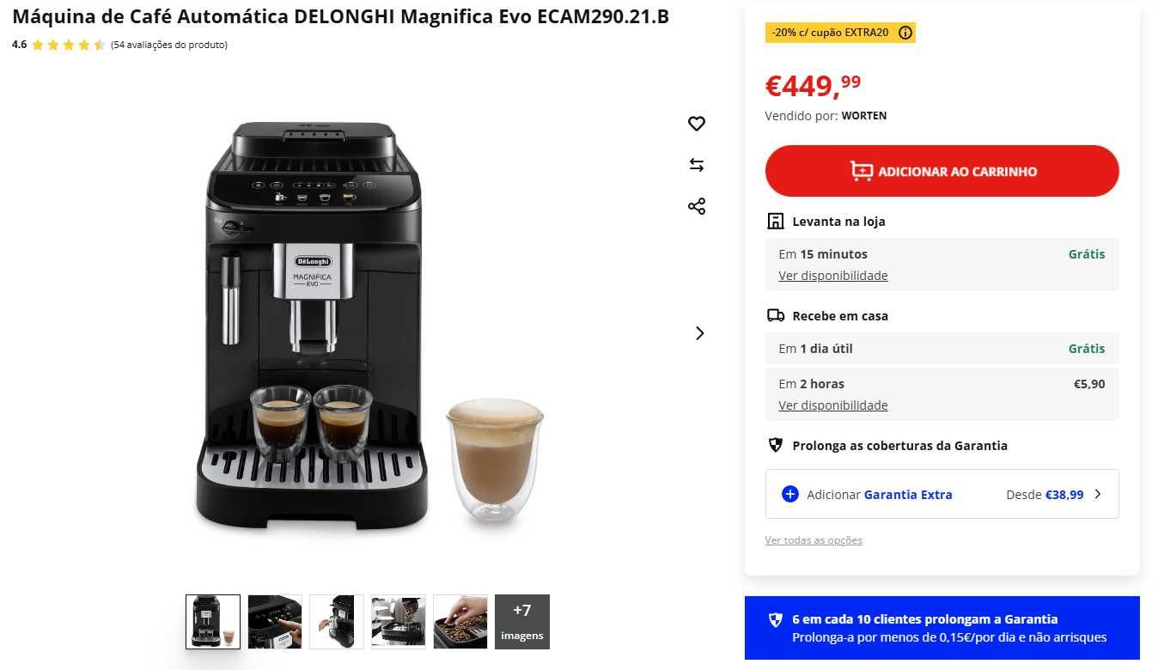Click the shield icon beside Prolonga as coberturas
The width and height of the screenshot is (1158, 670).
(x=776, y=445)
